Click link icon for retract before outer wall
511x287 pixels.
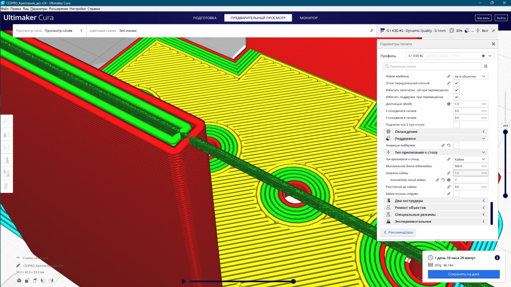(x=449, y=83)
